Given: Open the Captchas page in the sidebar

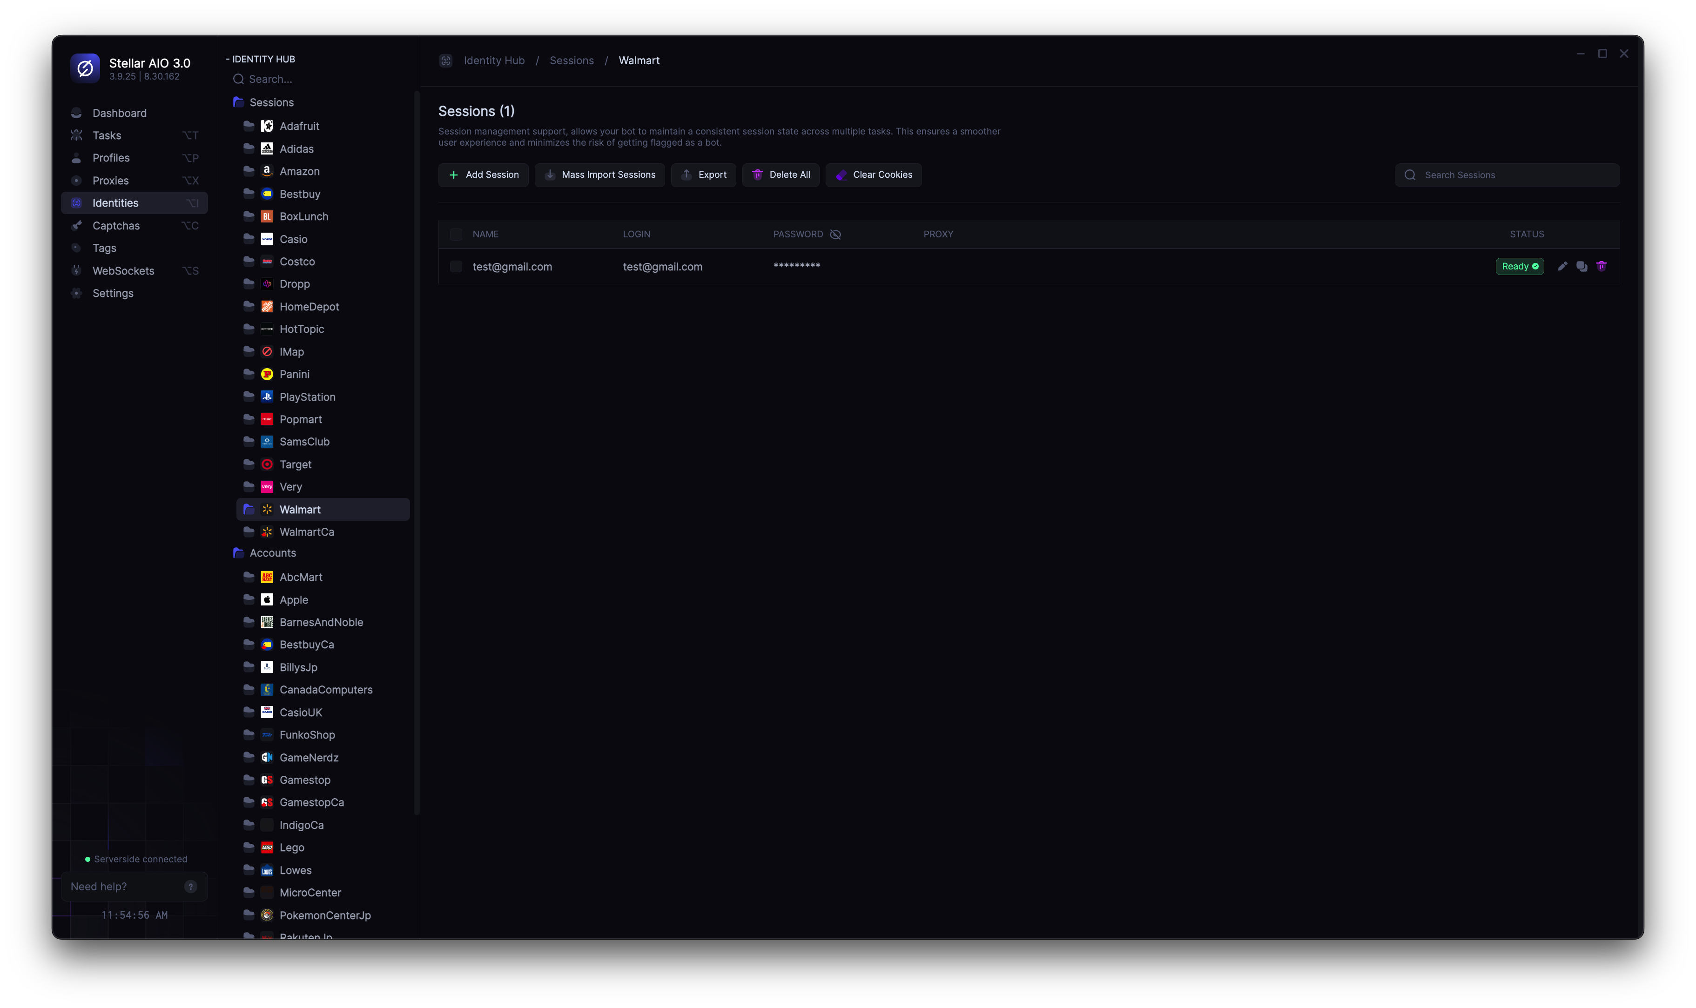Looking at the screenshot, I should point(116,226).
